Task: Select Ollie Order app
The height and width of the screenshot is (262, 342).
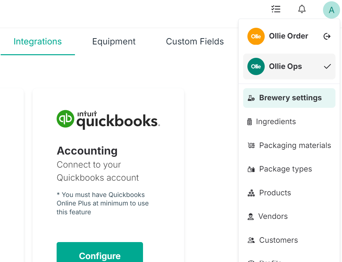Action: click(x=289, y=36)
